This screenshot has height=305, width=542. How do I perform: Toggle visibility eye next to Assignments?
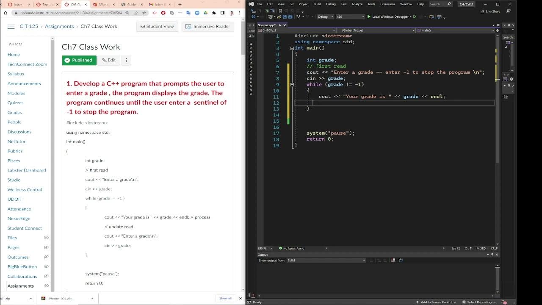(x=46, y=286)
